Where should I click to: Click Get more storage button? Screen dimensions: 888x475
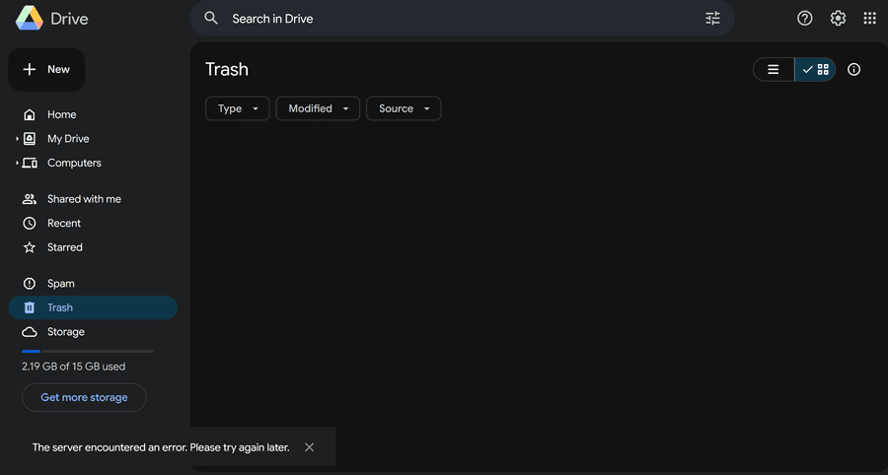(84, 398)
